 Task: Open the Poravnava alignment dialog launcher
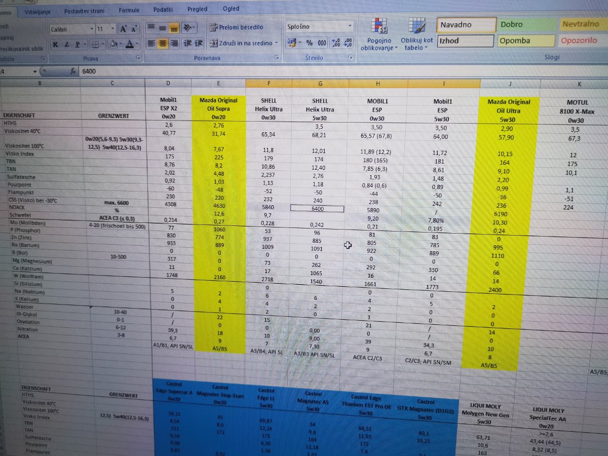click(x=277, y=58)
